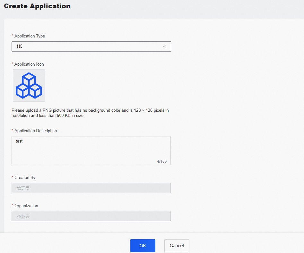This screenshot has height=253, width=304.
Task: Click the Application Description label
Action: click(x=36, y=131)
